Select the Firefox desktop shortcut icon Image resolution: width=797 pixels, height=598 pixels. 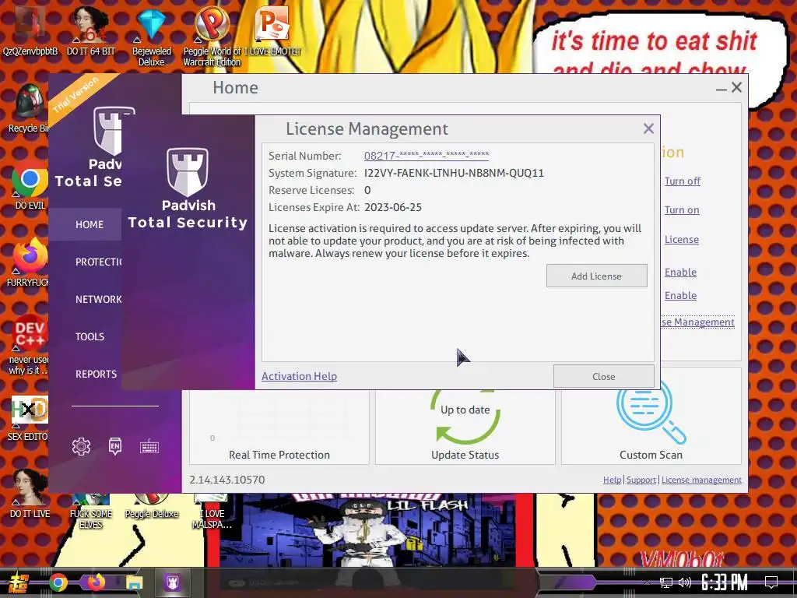click(30, 261)
